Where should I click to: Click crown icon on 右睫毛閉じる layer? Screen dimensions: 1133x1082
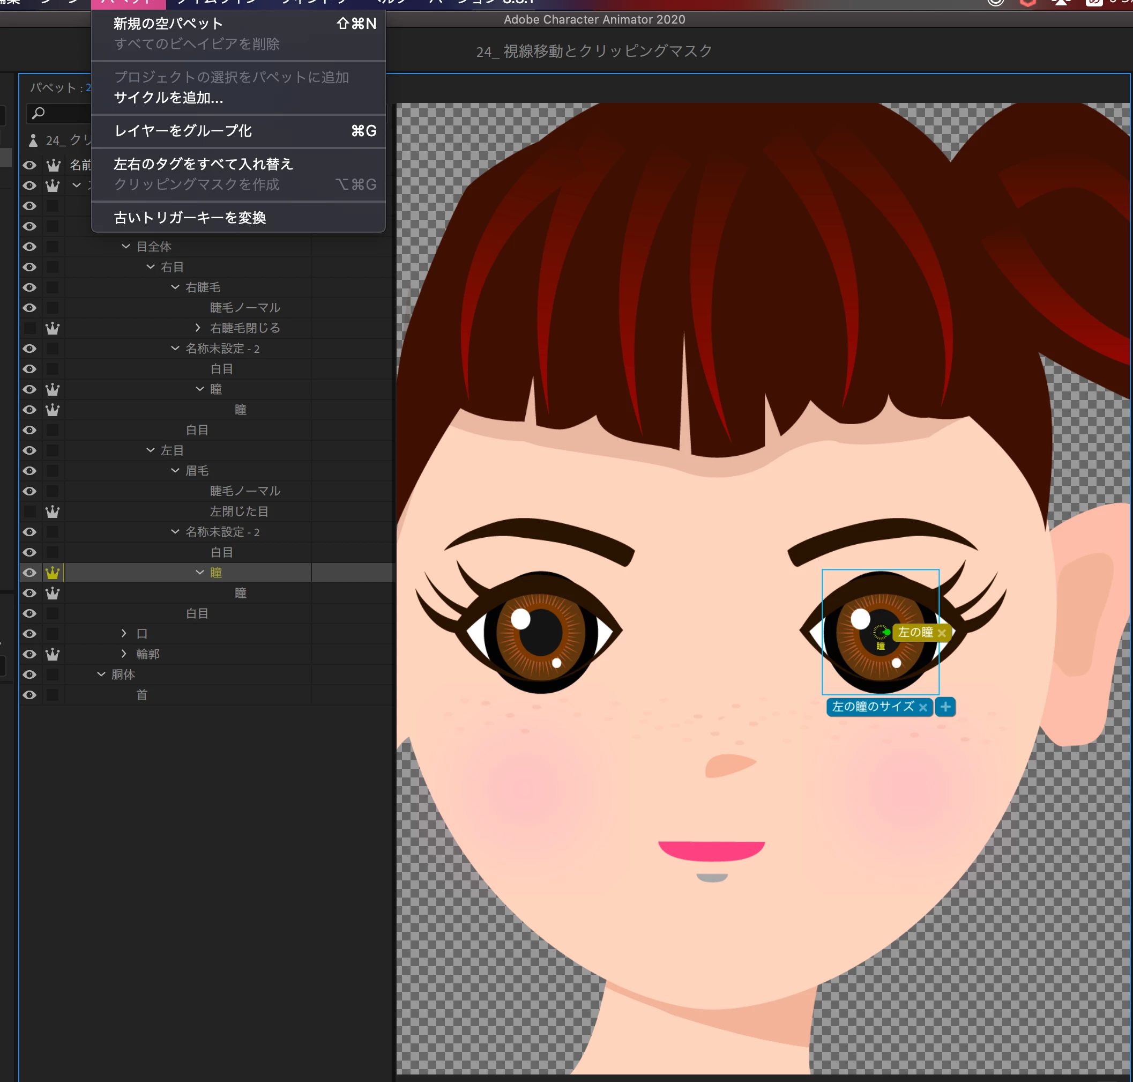click(x=53, y=328)
